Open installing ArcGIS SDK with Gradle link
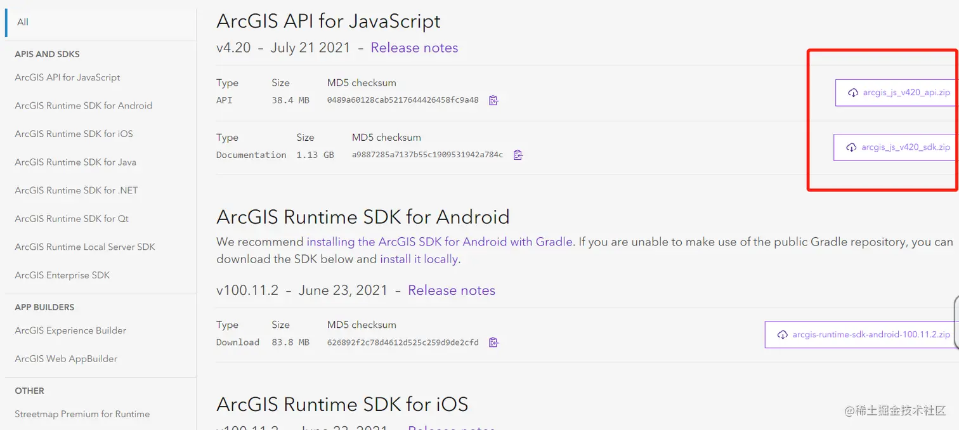The height and width of the screenshot is (430, 959). pos(439,242)
